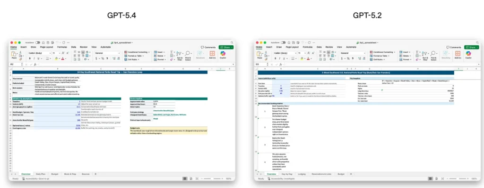Click the home icon in the GPT-5.4 title bar
Image resolution: width=484 pixels, height=188 pixels.
click(43, 42)
